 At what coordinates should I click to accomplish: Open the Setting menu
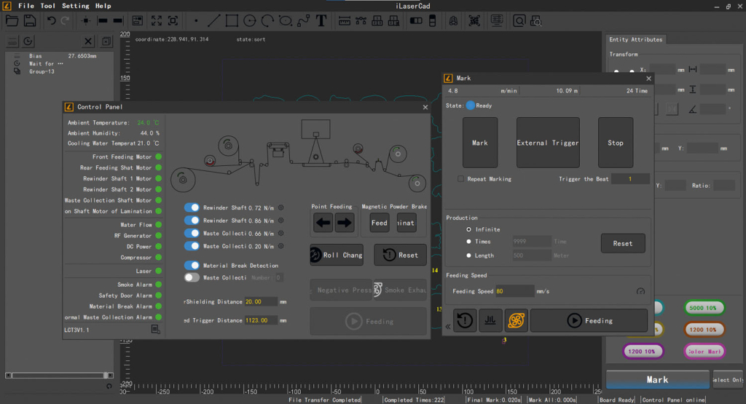point(76,6)
